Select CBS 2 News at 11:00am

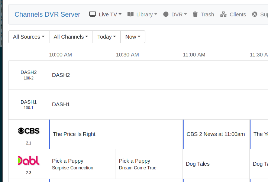coord(216,134)
